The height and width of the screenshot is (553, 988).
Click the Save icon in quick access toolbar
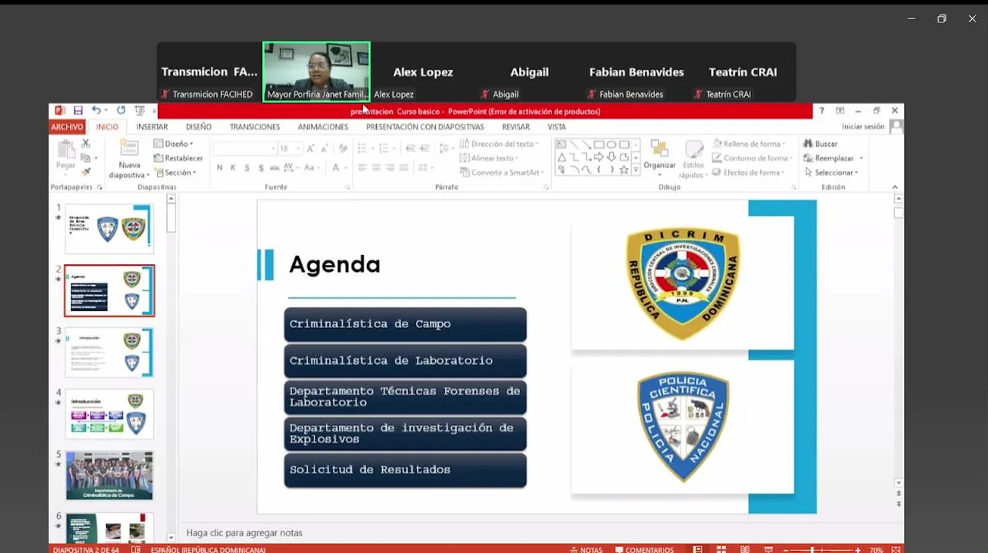pos(78,111)
